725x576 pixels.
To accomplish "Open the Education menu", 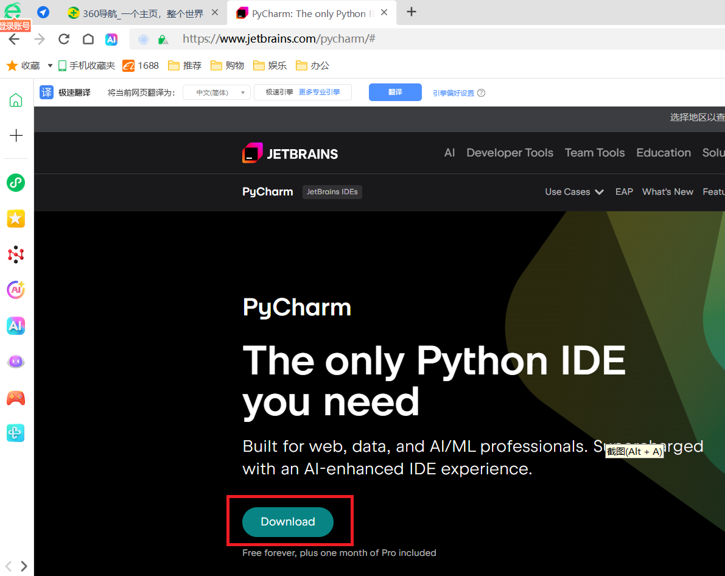I will 664,153.
